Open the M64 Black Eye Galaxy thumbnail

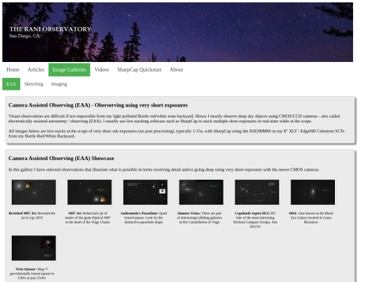(313, 192)
